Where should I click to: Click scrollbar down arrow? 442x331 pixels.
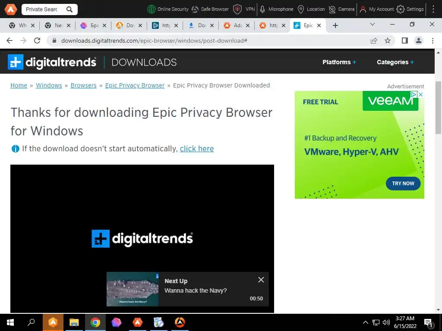(x=439, y=310)
